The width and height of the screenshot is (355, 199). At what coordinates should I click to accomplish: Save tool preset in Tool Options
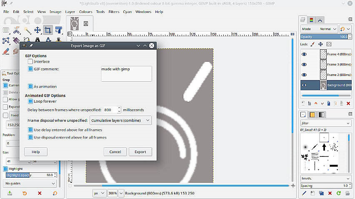(x=10, y=193)
